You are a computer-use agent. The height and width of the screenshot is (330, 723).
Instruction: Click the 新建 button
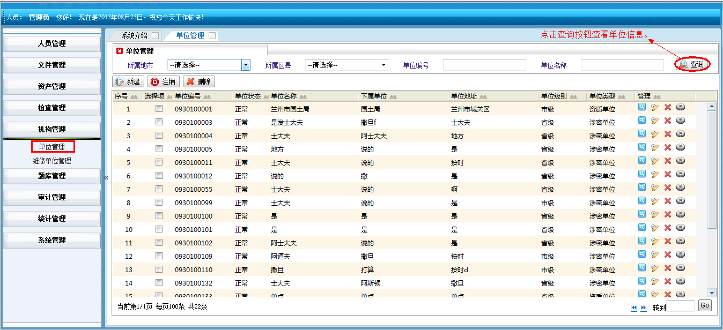(x=128, y=81)
